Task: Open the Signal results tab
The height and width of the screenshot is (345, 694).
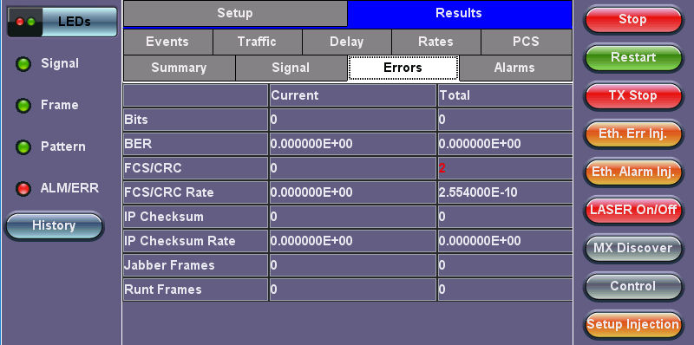Action: [291, 68]
